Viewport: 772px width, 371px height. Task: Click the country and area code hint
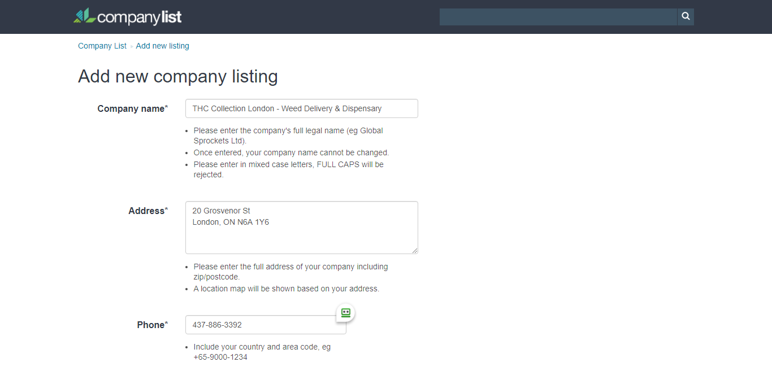[x=262, y=352]
